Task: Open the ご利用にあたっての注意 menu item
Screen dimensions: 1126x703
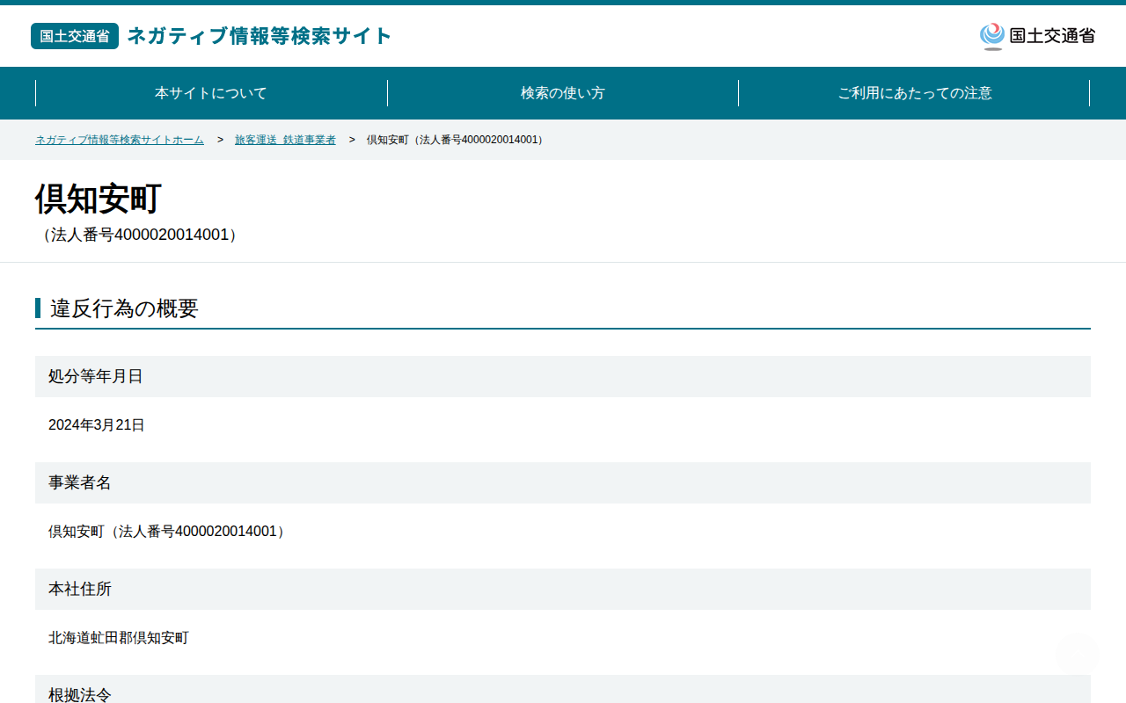Action: click(915, 93)
